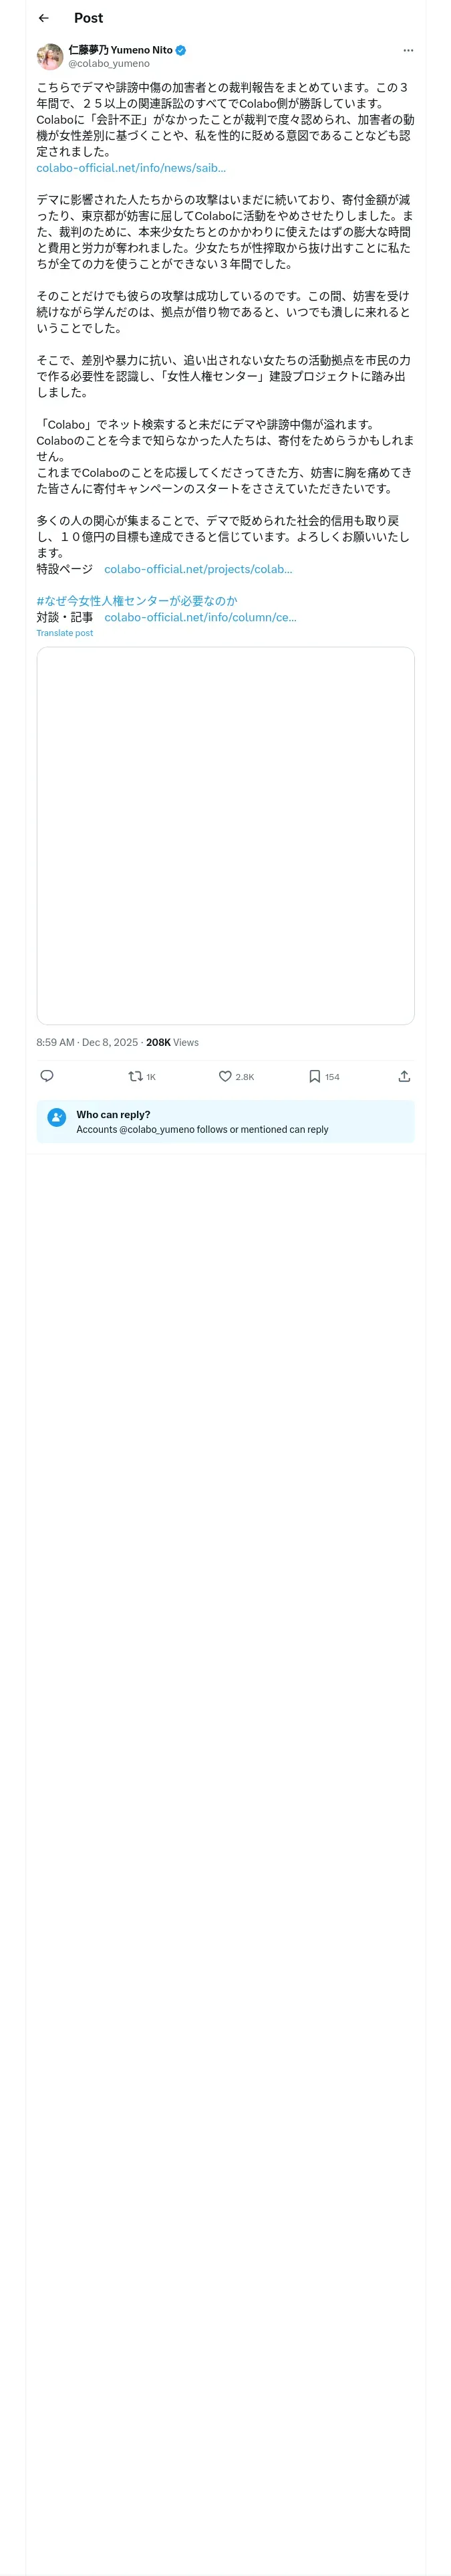Open the colabo-official.net/info/news link
451x2576 pixels.
(131, 168)
